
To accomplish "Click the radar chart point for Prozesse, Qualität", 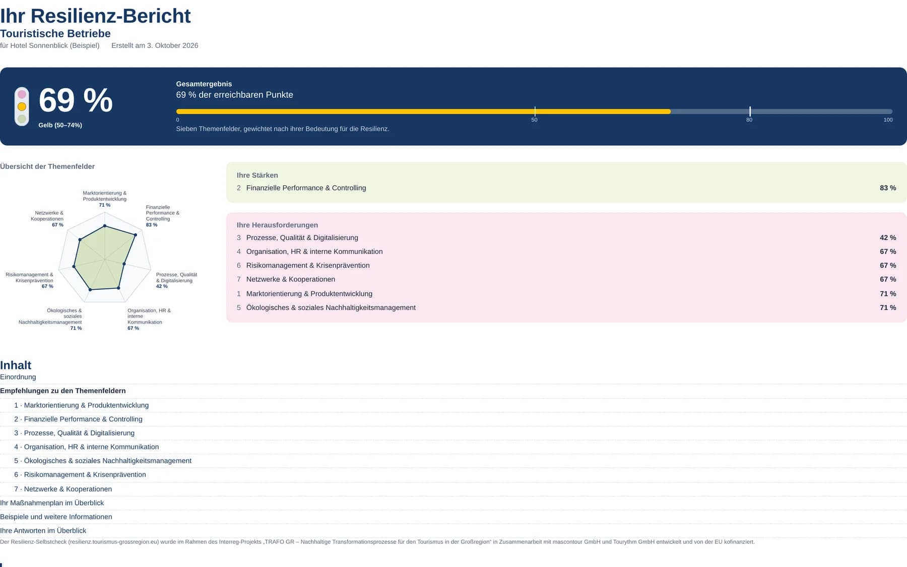I will [124, 264].
